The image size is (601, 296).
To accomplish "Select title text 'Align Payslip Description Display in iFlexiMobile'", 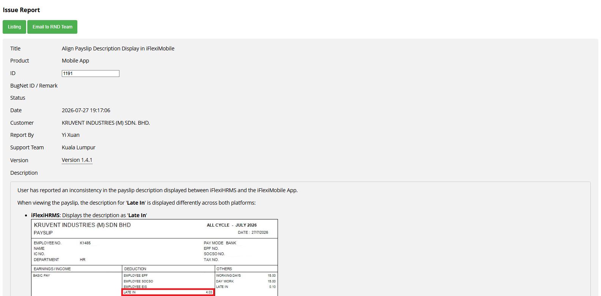I will tap(118, 49).
